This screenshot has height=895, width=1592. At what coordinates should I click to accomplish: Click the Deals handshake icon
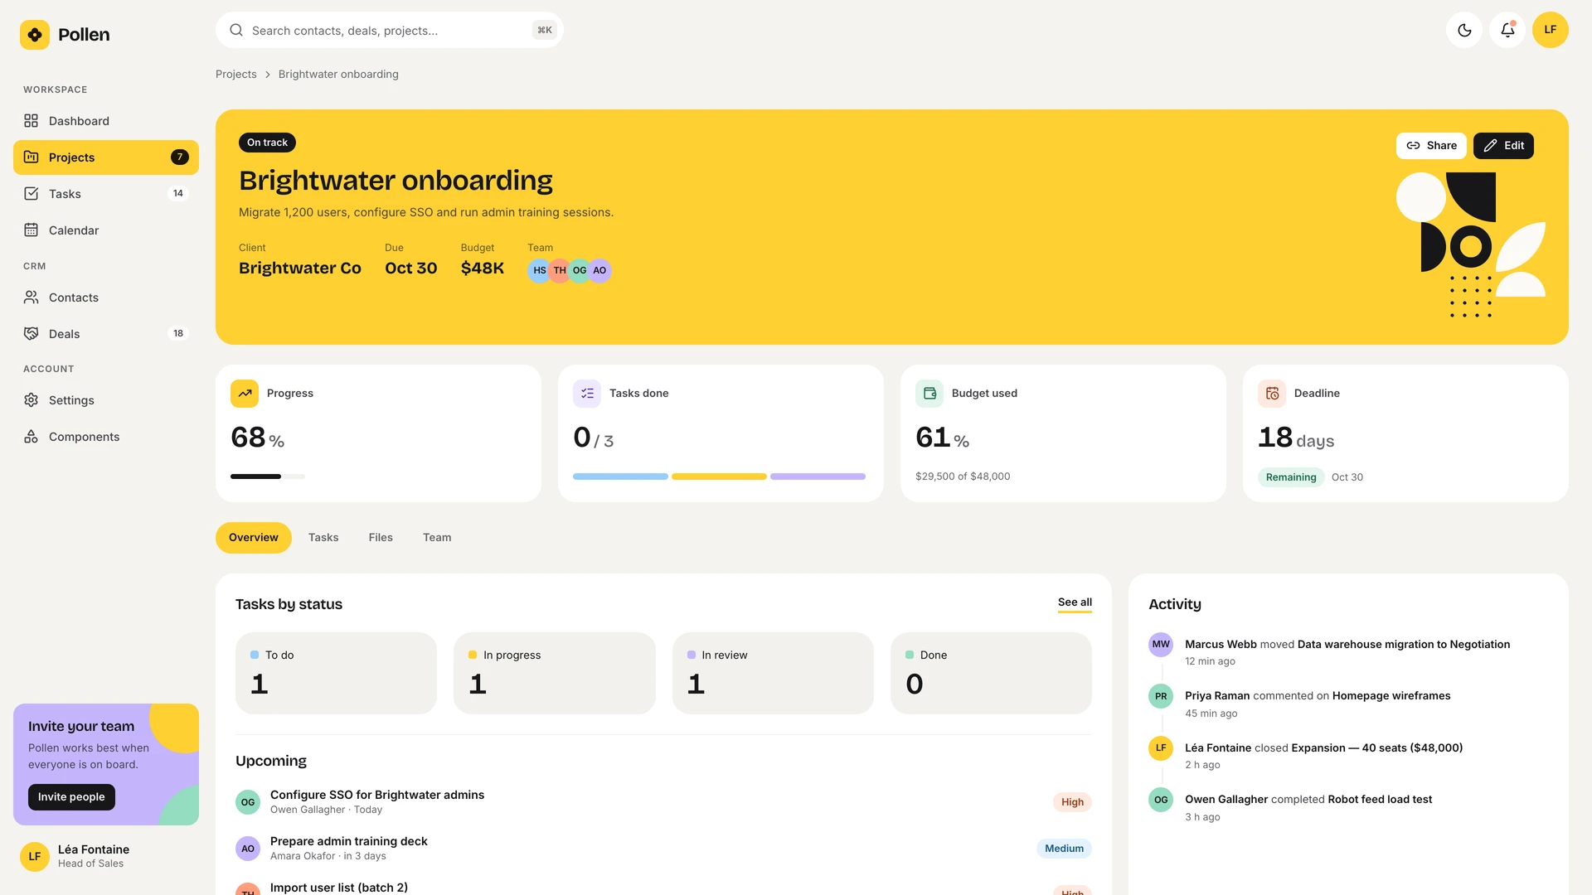[32, 334]
